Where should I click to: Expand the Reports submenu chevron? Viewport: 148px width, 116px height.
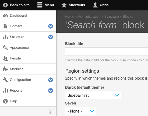pyautogui.click(x=51, y=91)
